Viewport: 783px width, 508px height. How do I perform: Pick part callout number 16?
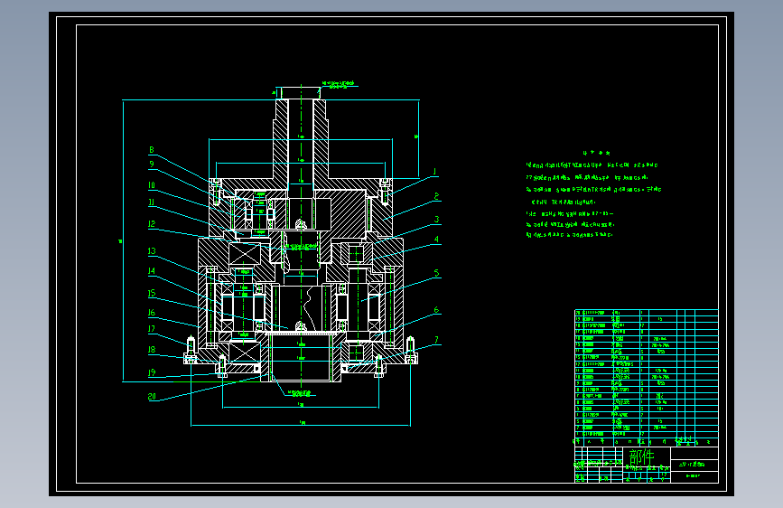tap(152, 313)
